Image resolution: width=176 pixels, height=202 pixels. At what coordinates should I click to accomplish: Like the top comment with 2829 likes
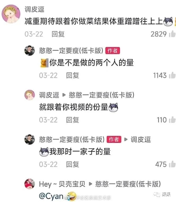[173, 34]
